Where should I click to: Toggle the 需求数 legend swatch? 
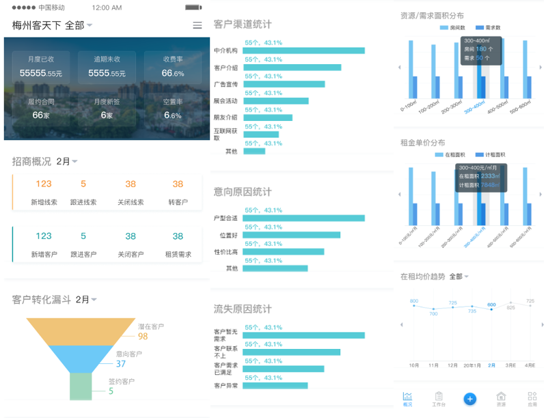[x=480, y=27]
